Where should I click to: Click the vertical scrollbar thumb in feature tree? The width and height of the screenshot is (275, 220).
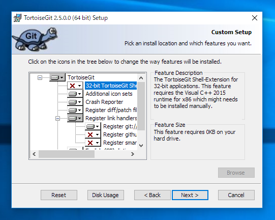point(141,106)
